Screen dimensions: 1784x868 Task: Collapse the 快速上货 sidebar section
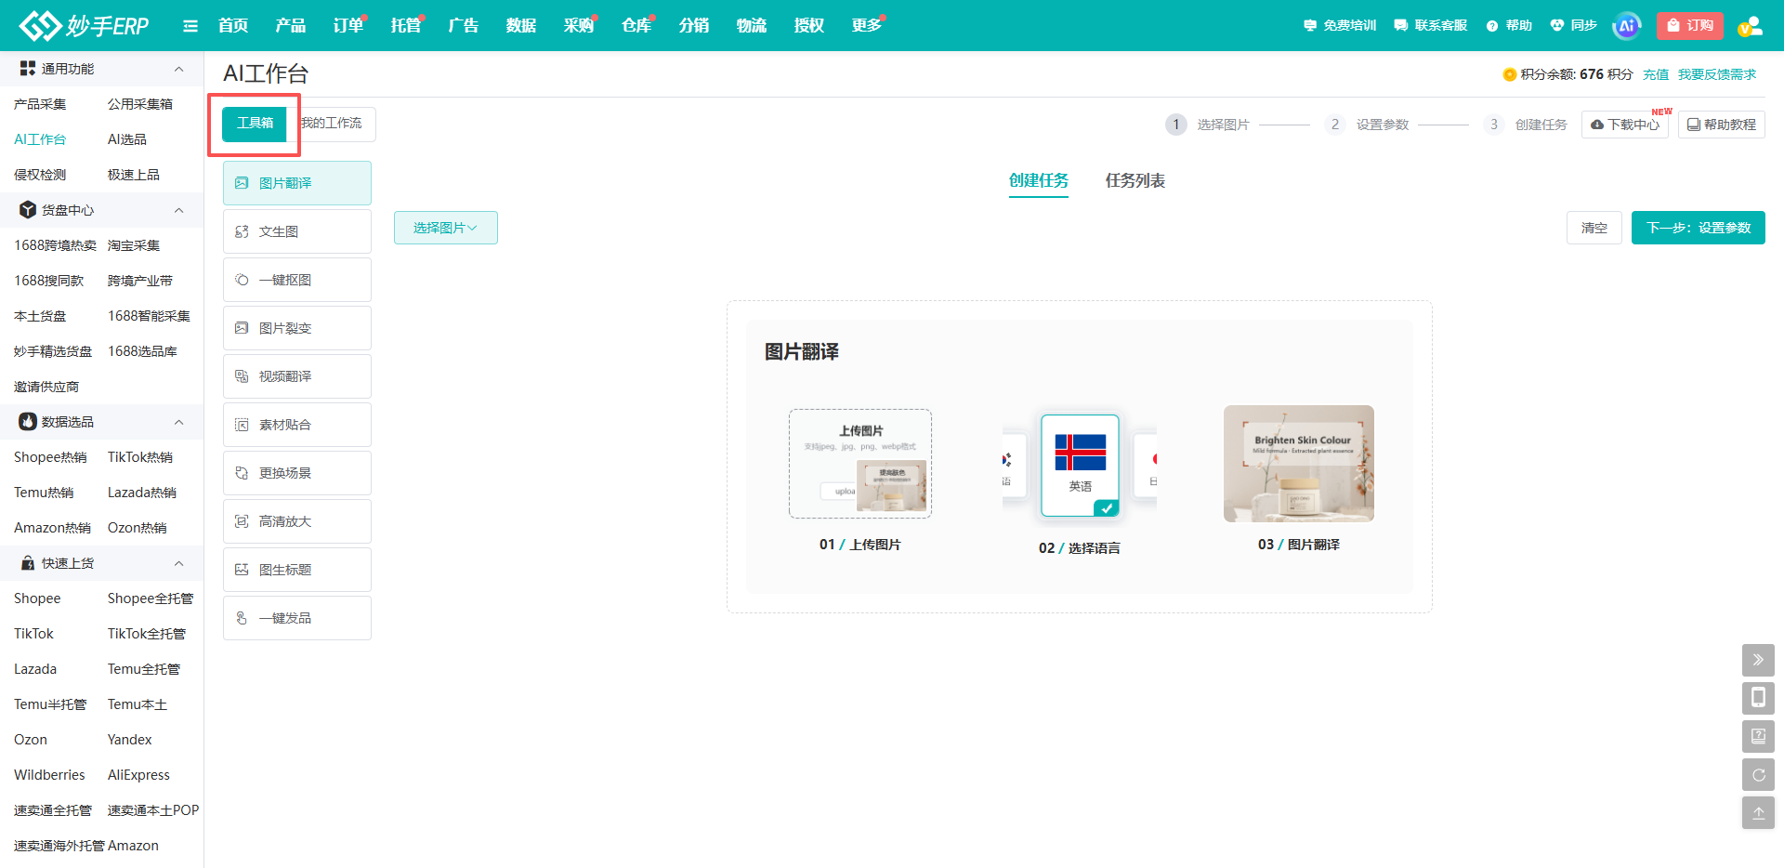178,563
